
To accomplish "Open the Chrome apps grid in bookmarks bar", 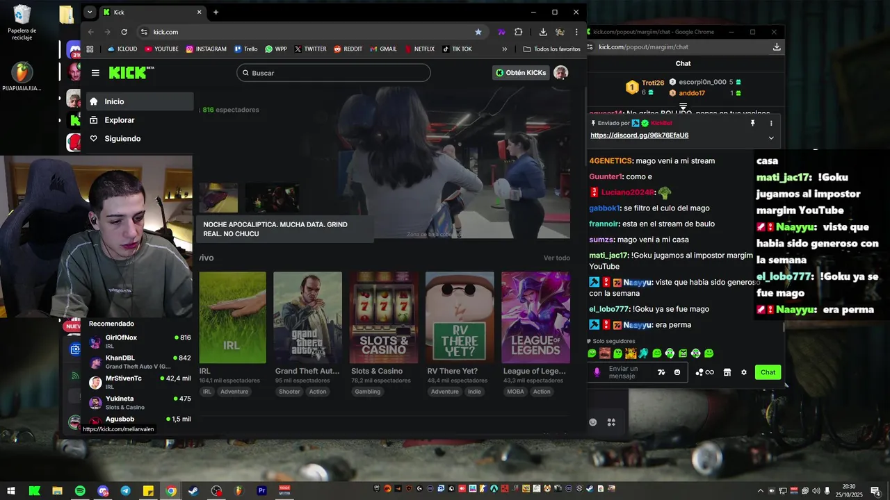I will [x=90, y=49].
